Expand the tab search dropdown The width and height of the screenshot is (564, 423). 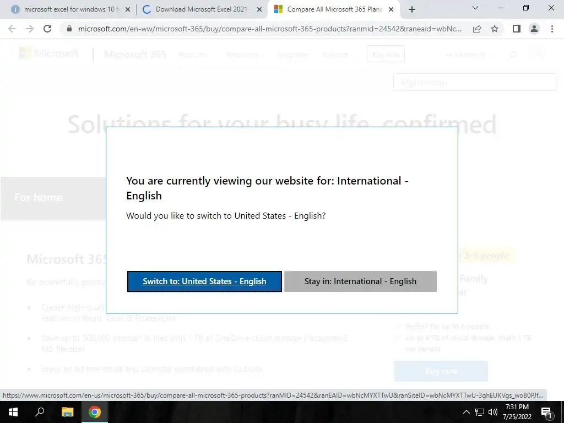pyautogui.click(x=475, y=8)
